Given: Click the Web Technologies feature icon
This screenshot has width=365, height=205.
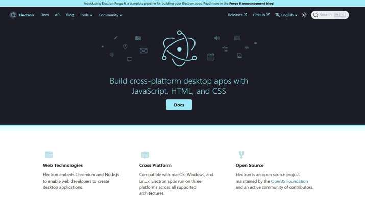Looking at the screenshot, I should (x=48, y=155).
